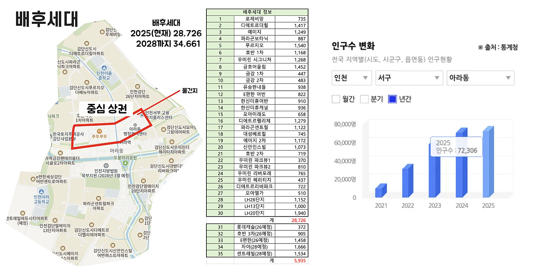This screenshot has height=266, width=537.
Task: Select the 두물머리공원 park icon
Action: tap(125, 163)
